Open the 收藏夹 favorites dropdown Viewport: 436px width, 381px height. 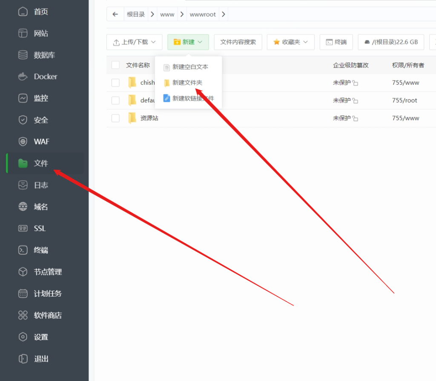click(290, 42)
